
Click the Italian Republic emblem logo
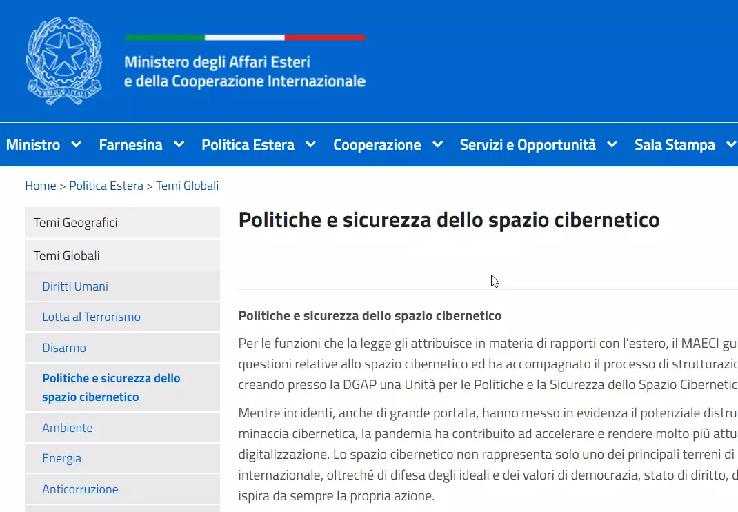(x=63, y=61)
